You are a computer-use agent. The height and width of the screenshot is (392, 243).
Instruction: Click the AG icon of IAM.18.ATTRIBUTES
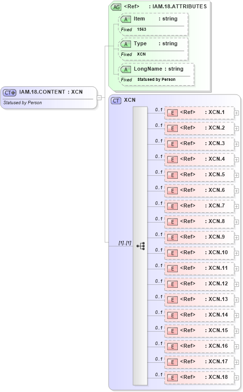click(116, 7)
